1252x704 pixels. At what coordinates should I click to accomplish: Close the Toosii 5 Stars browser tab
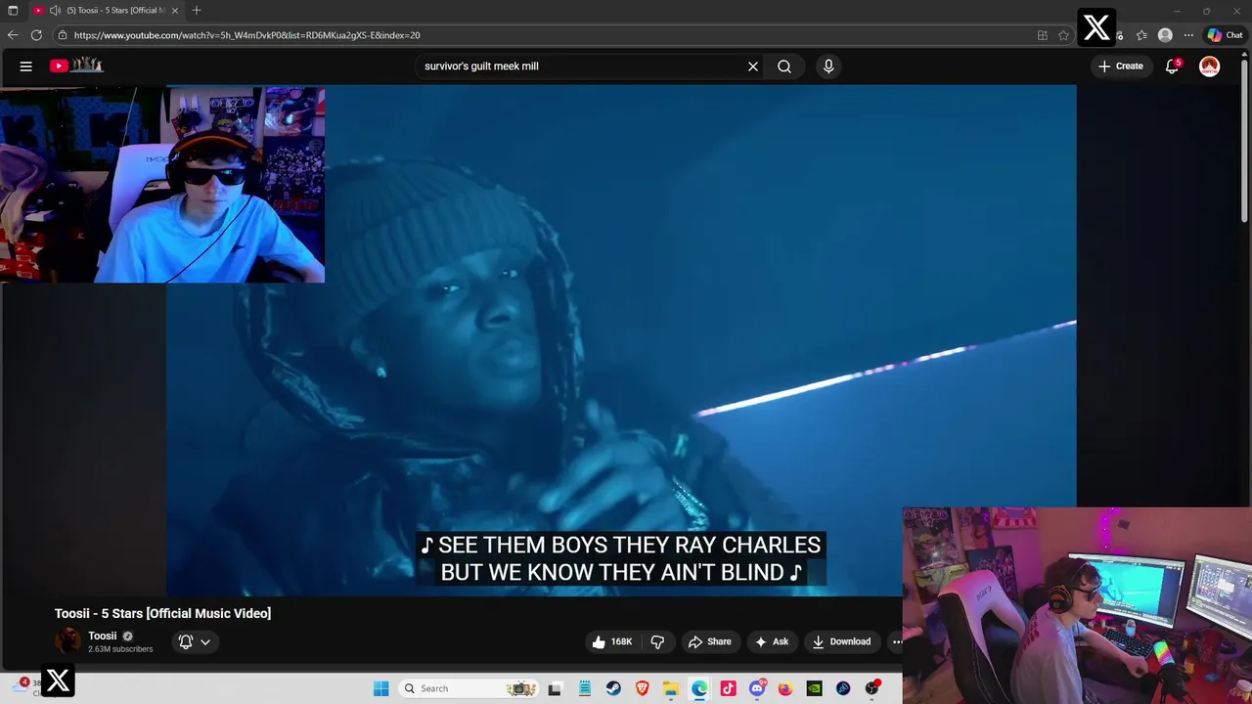(x=175, y=11)
